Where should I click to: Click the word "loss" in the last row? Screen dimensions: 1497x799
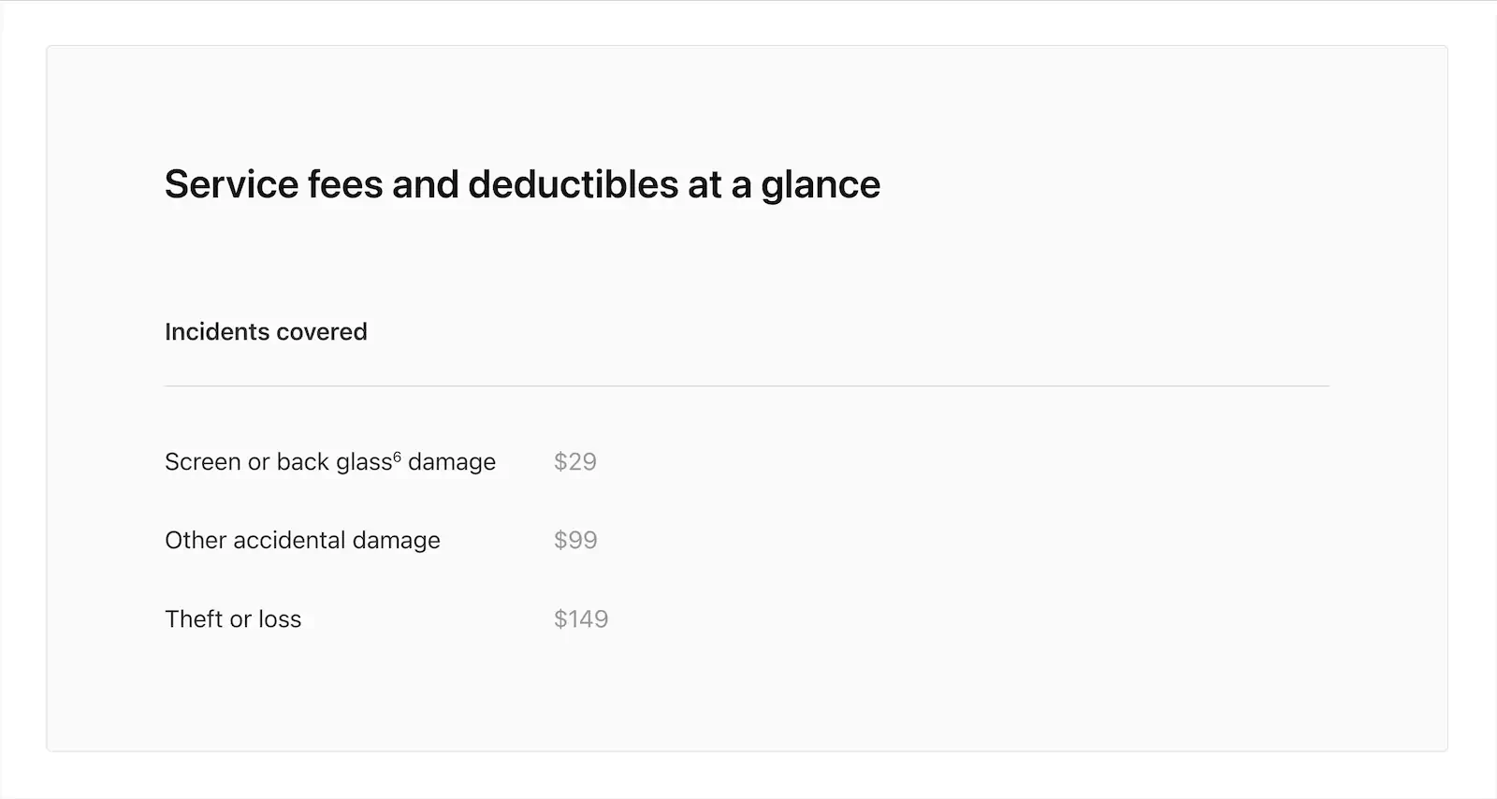click(280, 619)
